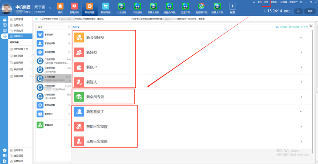Image resolution: width=318 pixels, height=164 pixels.
Task: Expand the 元宇宙 dropdown arrow
Action: click(50, 8)
